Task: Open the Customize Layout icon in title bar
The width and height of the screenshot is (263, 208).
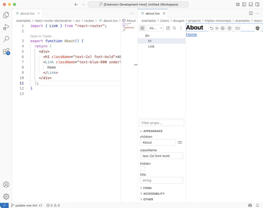Action: [x=238, y=4]
